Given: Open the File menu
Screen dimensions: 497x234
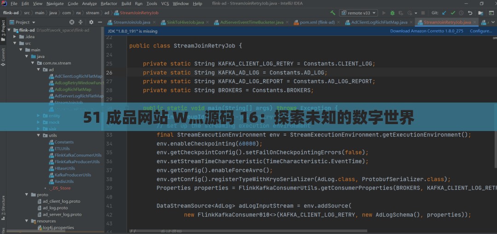Looking at the screenshot, I should click(14, 4).
